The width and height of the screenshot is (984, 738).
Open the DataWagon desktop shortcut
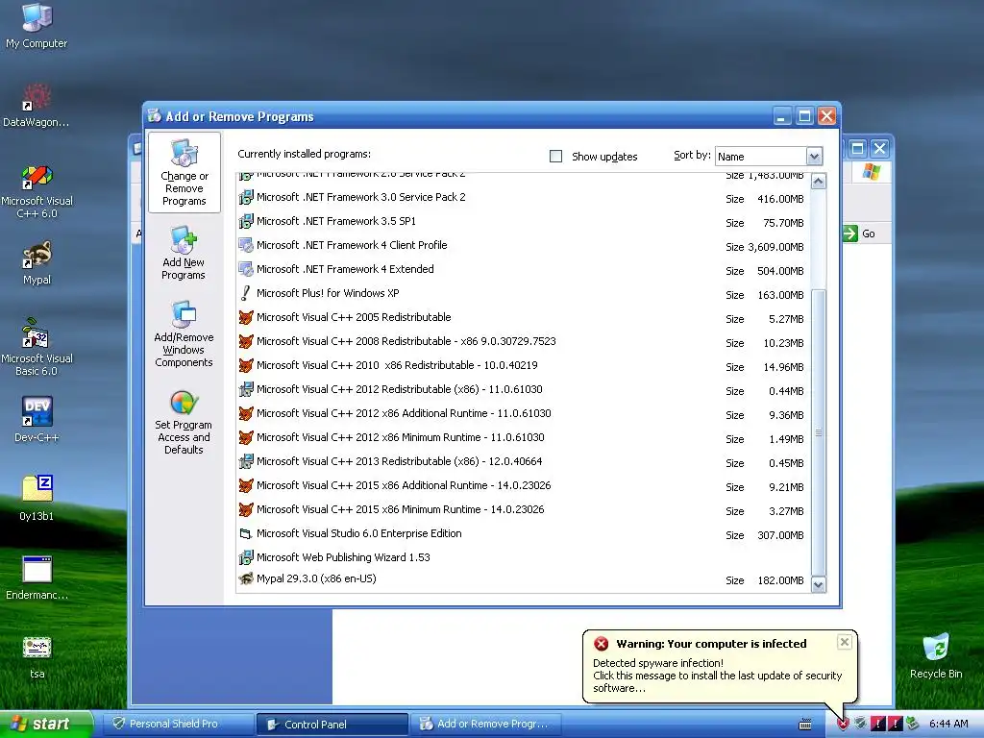point(37,106)
